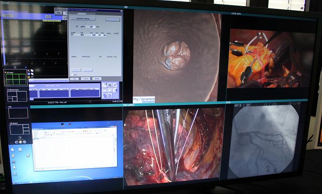Click the yellow label above the waveform grid
The width and height of the screenshot is (322, 194).
(x=51, y=21)
